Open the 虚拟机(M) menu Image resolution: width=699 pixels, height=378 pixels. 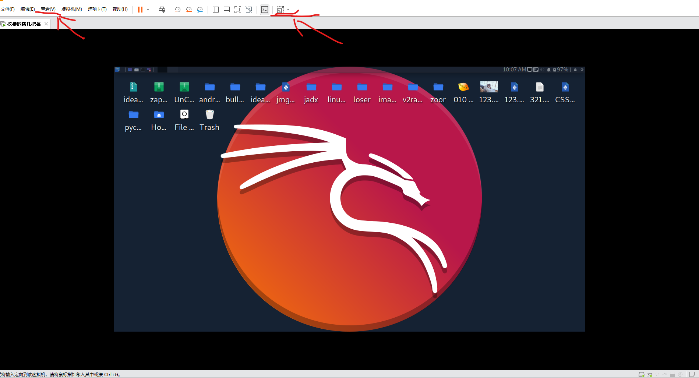coord(72,9)
